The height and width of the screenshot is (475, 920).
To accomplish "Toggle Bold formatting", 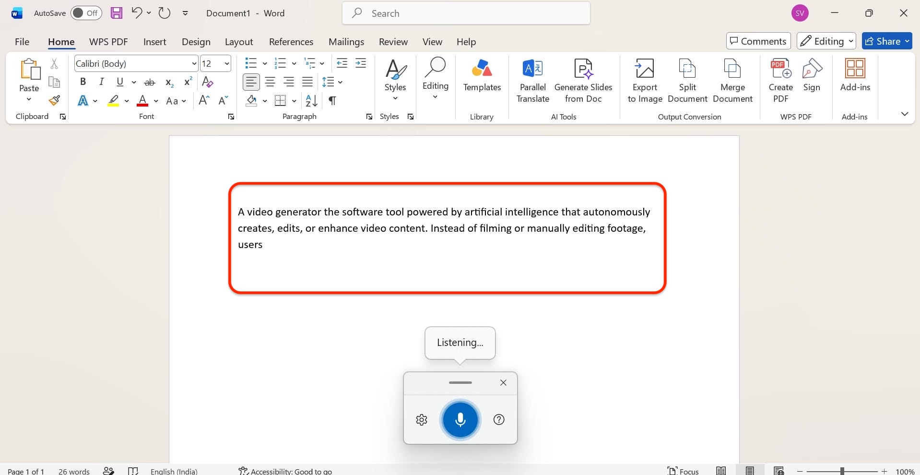I will (83, 82).
